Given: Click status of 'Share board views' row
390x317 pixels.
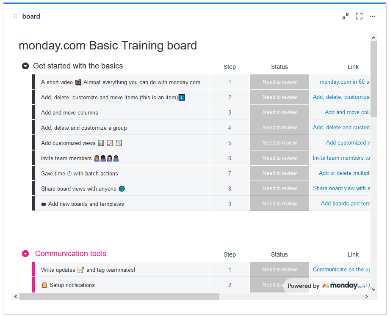Looking at the screenshot, I should point(279,188).
